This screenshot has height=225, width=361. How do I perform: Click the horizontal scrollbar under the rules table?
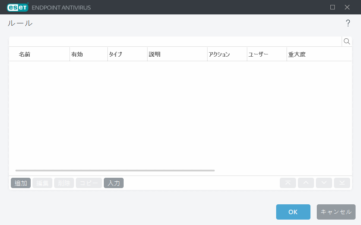115,171
